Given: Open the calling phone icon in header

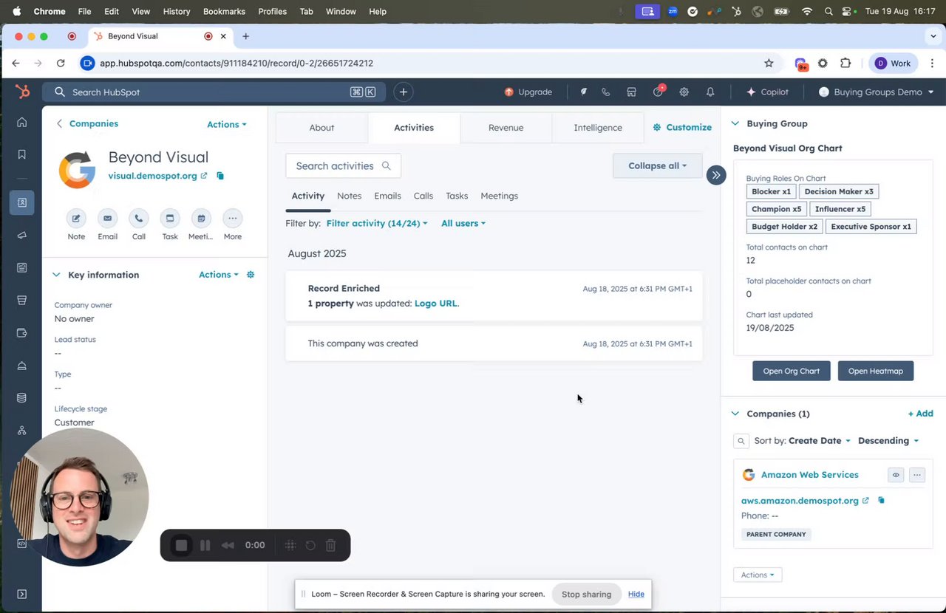Looking at the screenshot, I should pos(605,92).
